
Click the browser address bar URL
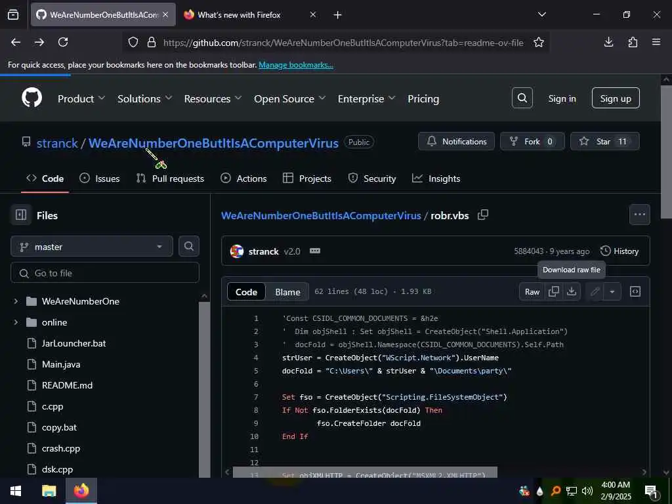click(x=343, y=43)
